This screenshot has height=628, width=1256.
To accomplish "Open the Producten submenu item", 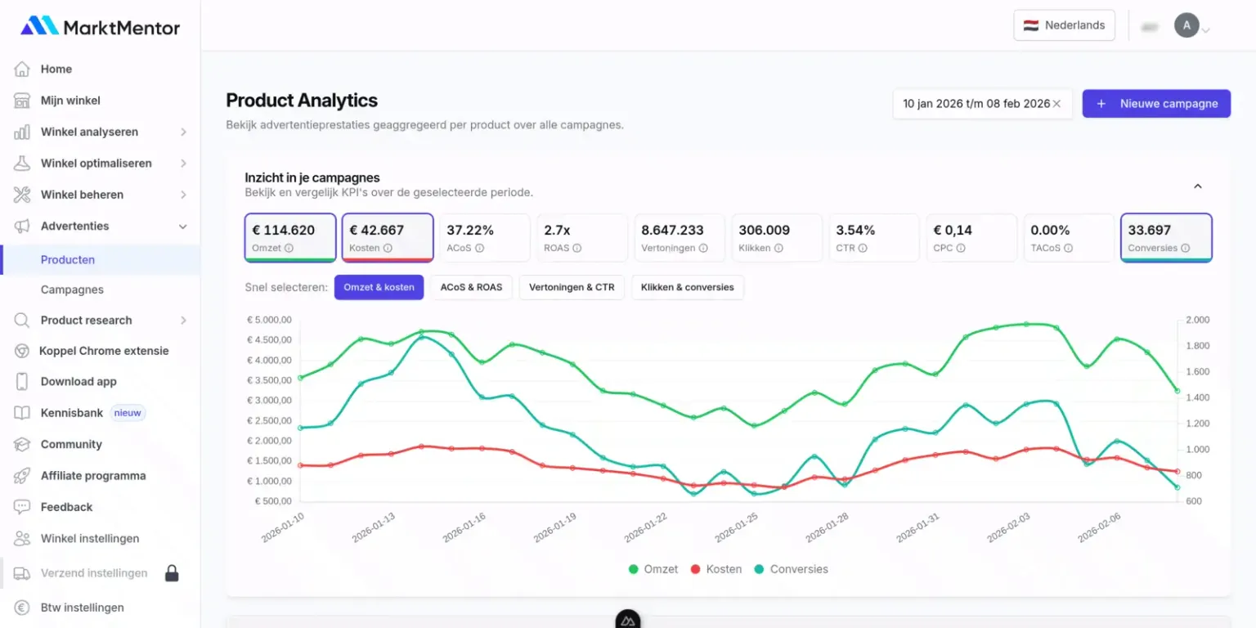I will pos(101,260).
